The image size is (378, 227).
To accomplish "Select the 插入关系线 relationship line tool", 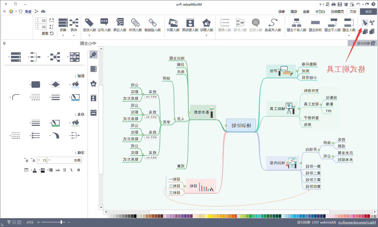I will [x=273, y=25].
